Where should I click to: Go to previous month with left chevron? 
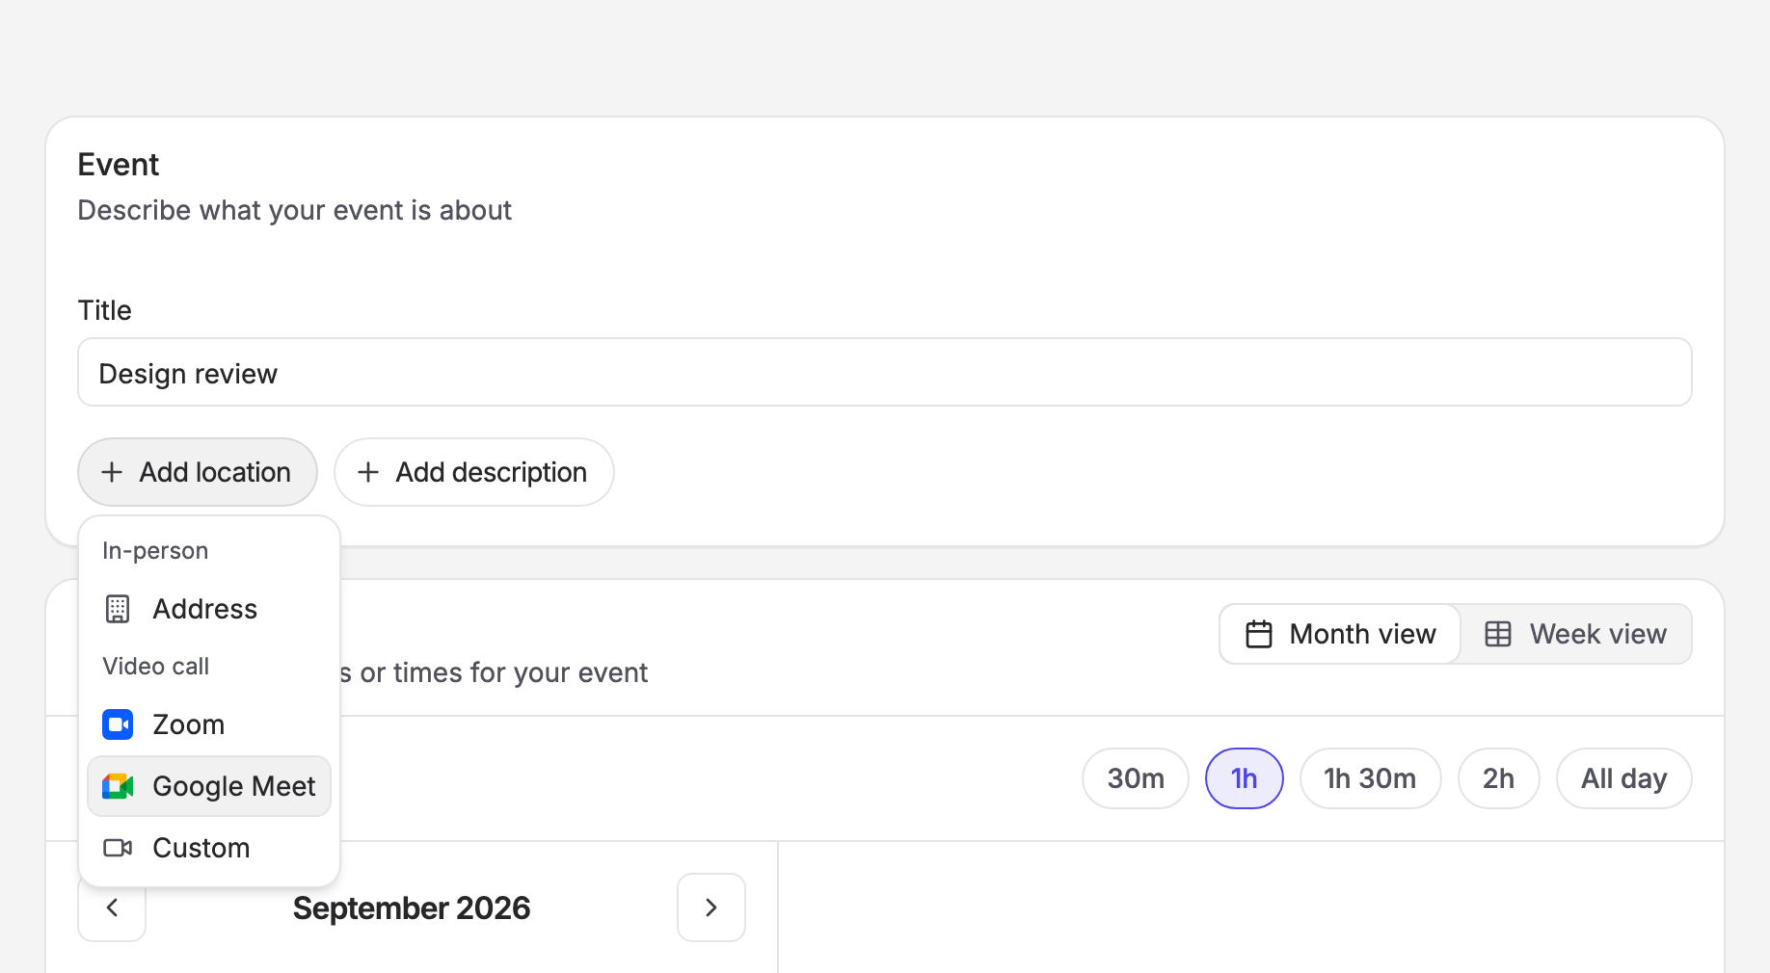point(112,907)
